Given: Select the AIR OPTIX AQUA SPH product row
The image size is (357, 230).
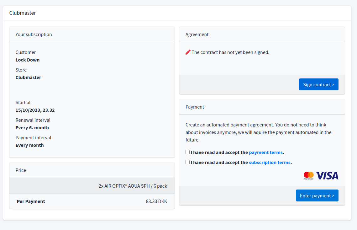Looking at the screenshot, I should coord(133,186).
